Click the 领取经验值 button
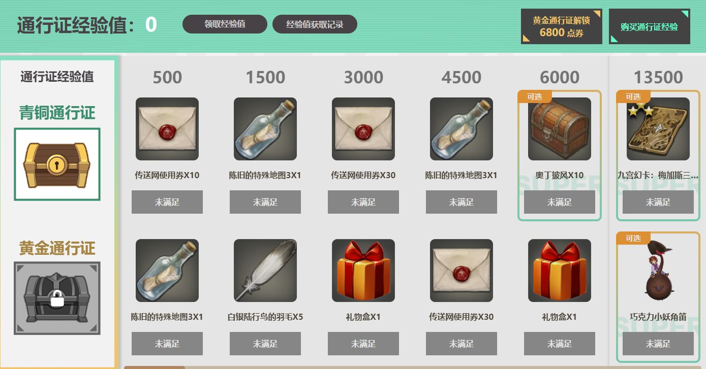 tap(225, 24)
